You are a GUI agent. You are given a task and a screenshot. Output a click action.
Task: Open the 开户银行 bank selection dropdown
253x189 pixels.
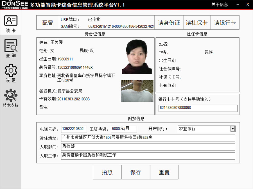tap(233, 129)
